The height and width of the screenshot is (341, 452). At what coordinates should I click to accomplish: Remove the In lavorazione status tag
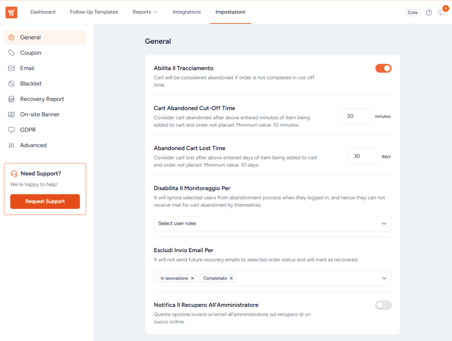pos(192,278)
